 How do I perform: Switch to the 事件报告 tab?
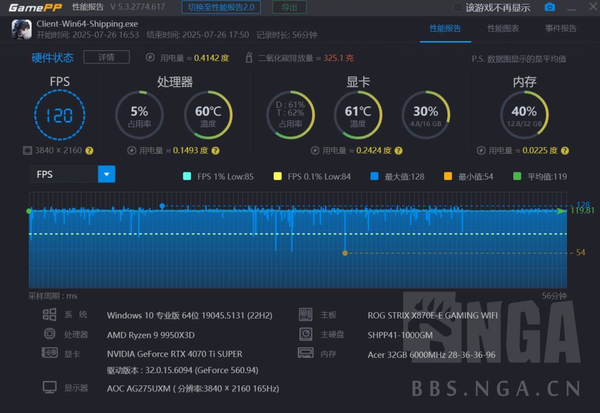tap(561, 28)
